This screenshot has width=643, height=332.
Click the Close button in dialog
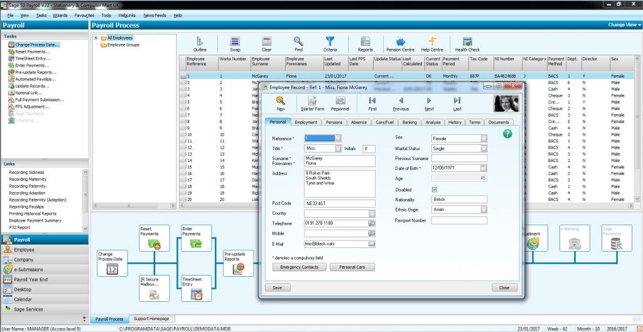[504, 287]
